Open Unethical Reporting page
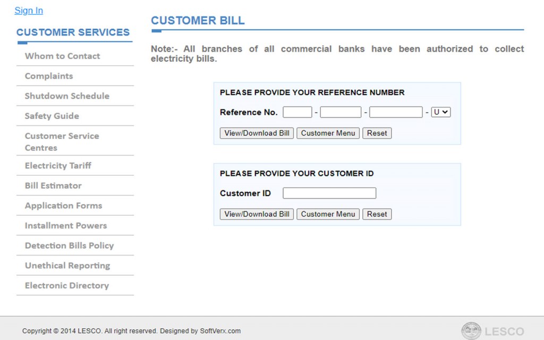 (67, 266)
